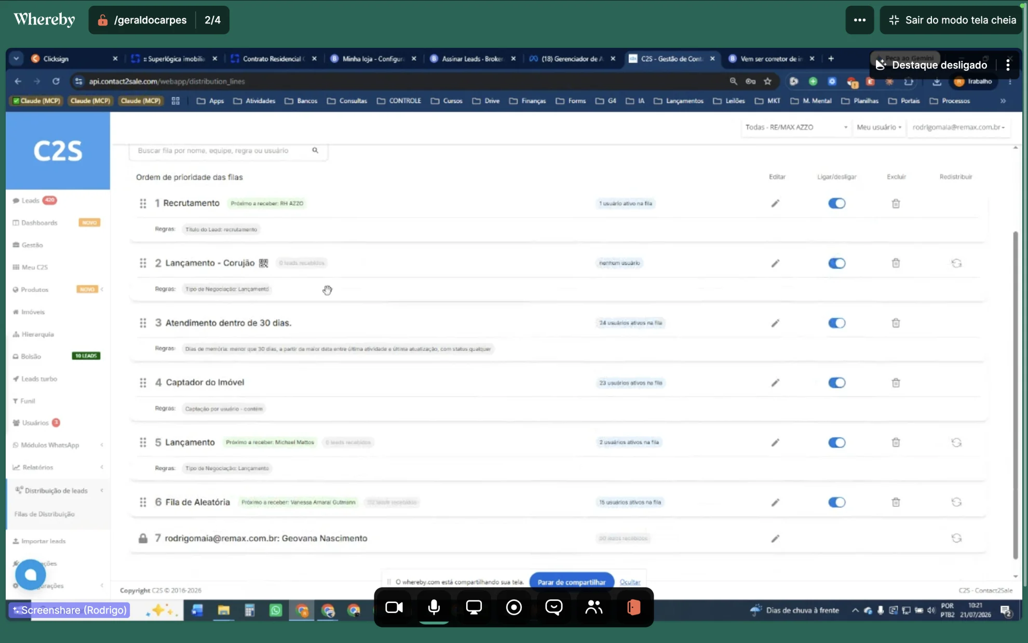Click the Destaque desligado button
The width and height of the screenshot is (1028, 643).
point(932,65)
